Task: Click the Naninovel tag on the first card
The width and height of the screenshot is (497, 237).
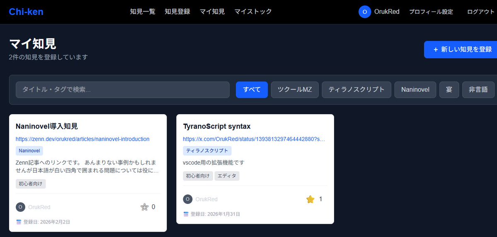Action: (29, 151)
